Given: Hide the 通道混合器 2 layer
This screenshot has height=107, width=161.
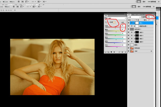Looking at the screenshot, I should (129, 26).
